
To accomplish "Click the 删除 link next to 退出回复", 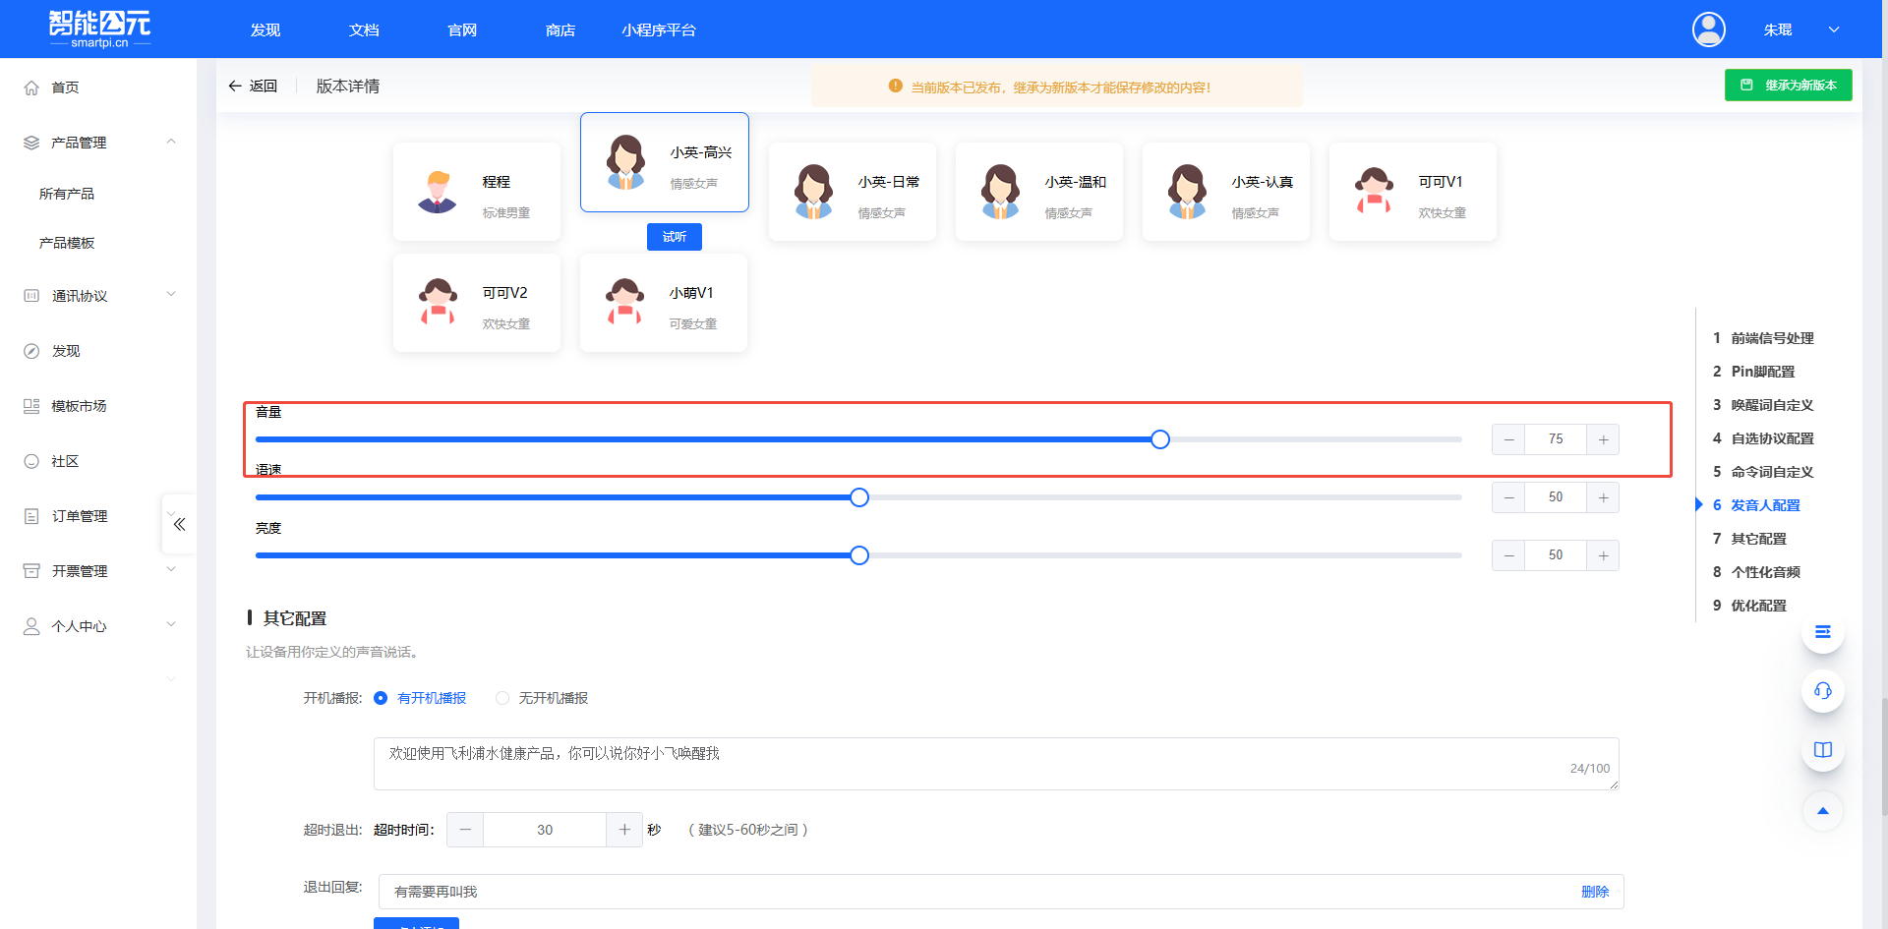I will pos(1595,892).
